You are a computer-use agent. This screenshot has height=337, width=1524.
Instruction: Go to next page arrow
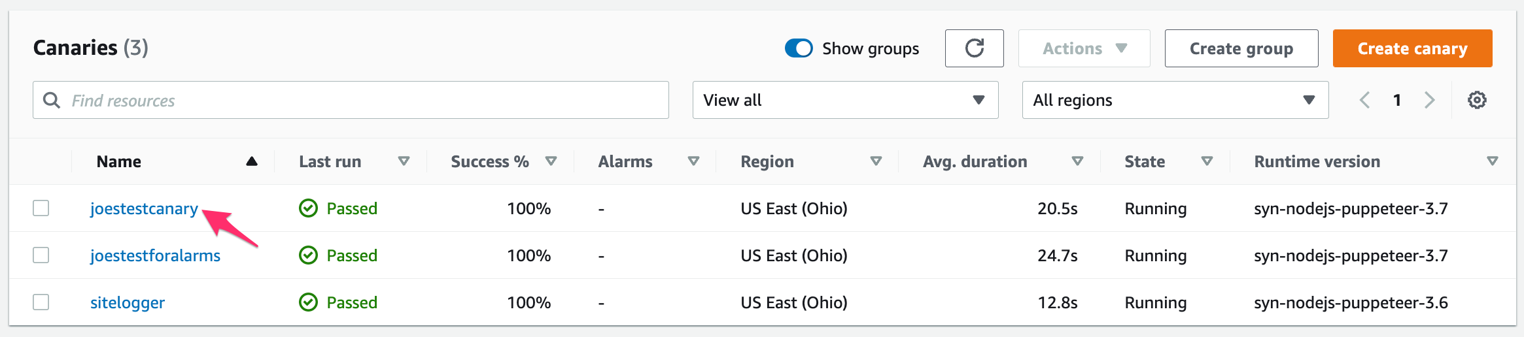click(x=1430, y=100)
